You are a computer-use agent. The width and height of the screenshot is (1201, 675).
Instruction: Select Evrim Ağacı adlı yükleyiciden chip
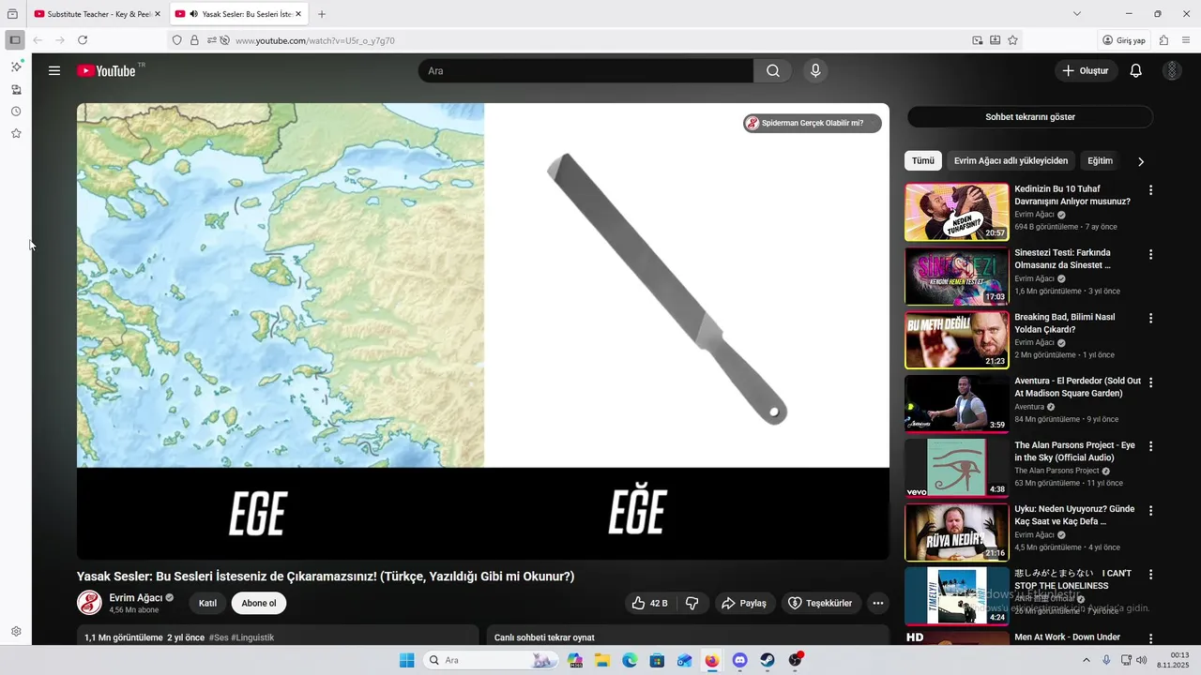[x=1011, y=160]
